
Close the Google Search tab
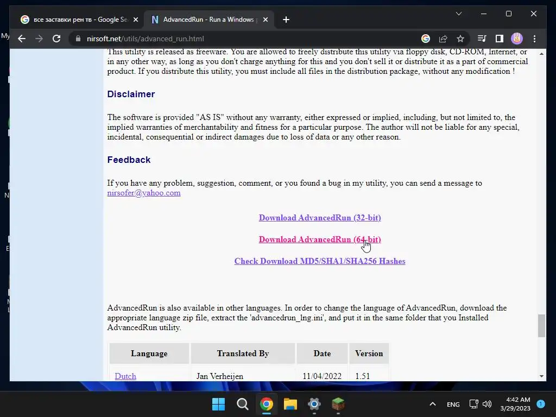coord(135,20)
